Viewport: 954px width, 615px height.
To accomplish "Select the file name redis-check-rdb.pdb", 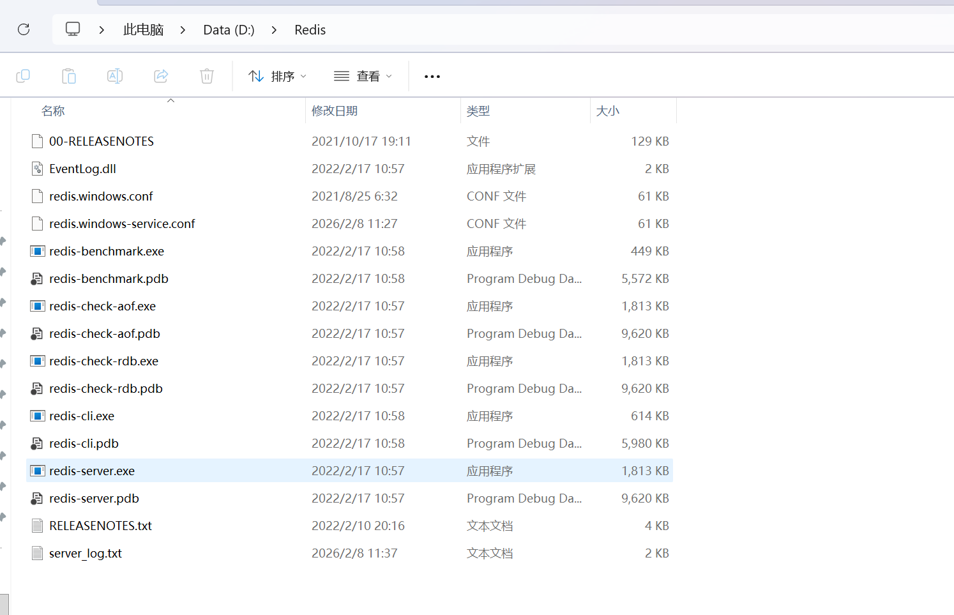I will [106, 388].
